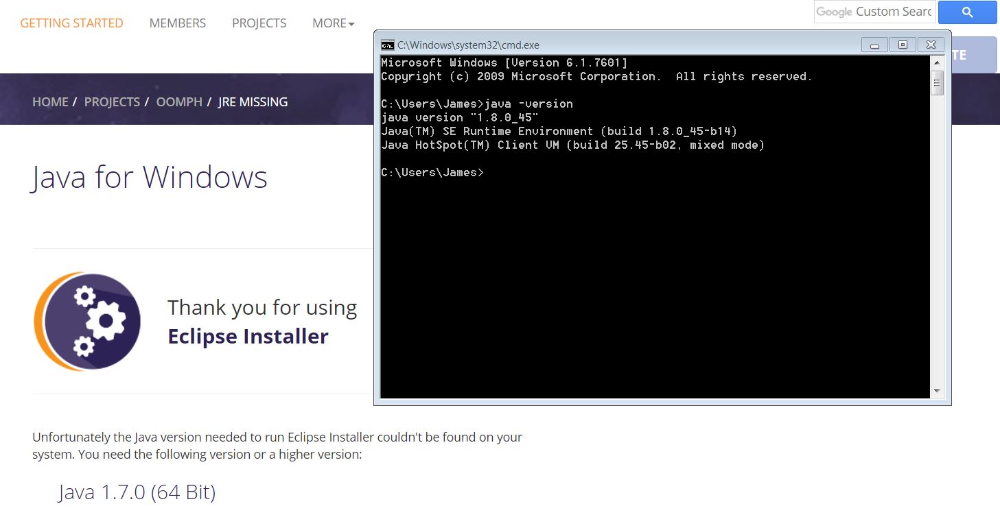Click the 'java -version' command line
This screenshot has width=1000, height=517.
477,104
